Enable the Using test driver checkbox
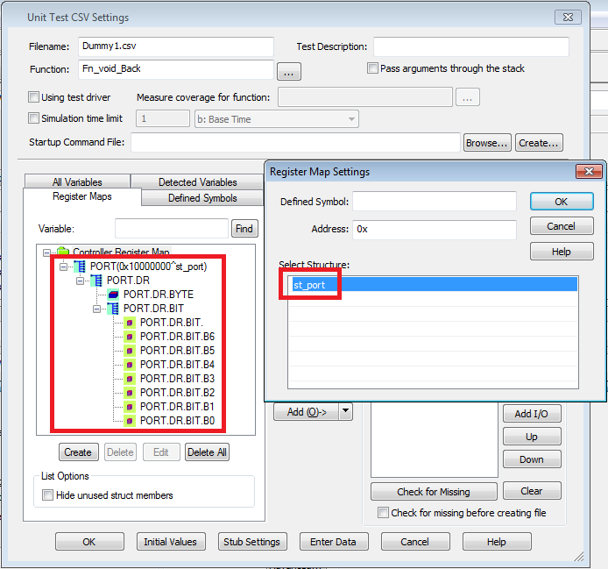Screen dimensions: 608x569 point(34,96)
